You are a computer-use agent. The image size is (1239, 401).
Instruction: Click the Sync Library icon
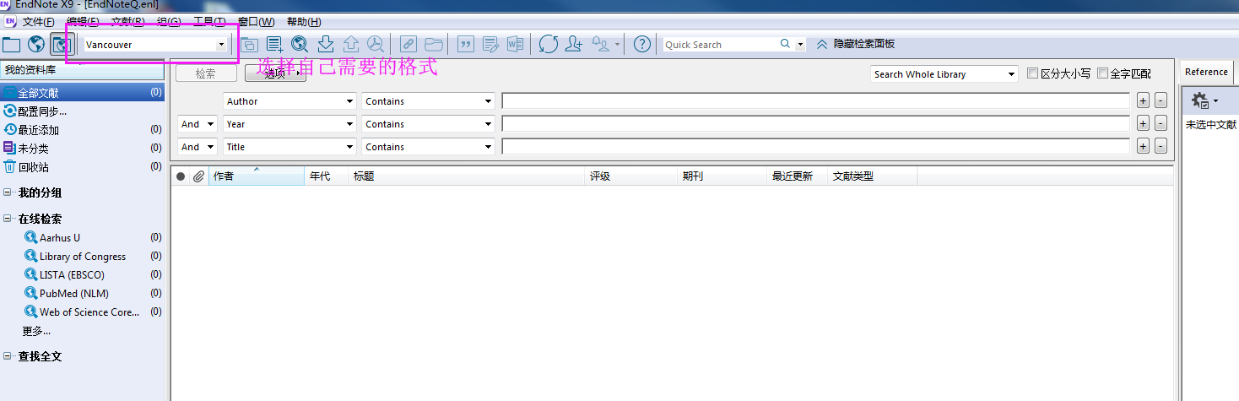pos(549,44)
